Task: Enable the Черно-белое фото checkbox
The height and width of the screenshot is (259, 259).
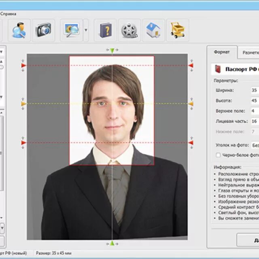Action: tap(218, 155)
